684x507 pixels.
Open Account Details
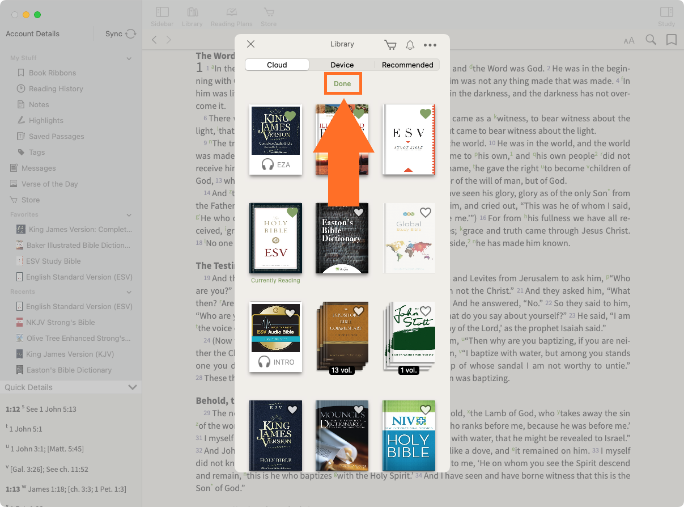click(32, 34)
